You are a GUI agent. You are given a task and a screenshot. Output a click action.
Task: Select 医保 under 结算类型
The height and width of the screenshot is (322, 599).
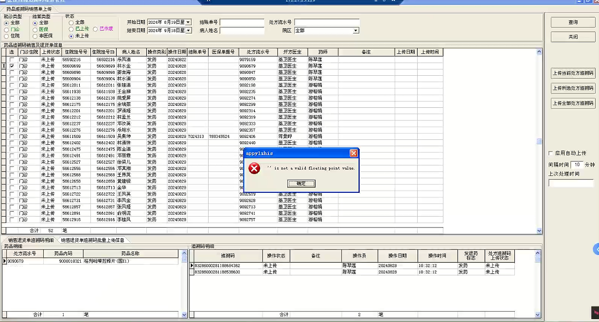pyautogui.click(x=35, y=29)
